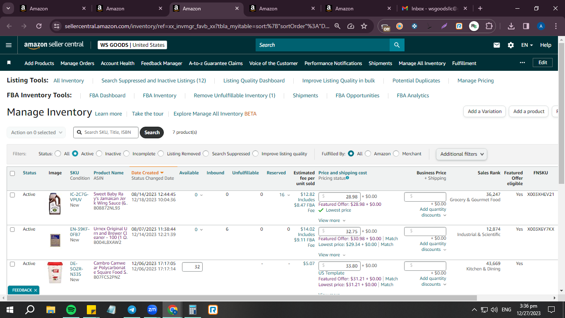This screenshot has height=318, width=565.
Task: Click the bookmark flag icon before Add Products
Action: point(9,63)
